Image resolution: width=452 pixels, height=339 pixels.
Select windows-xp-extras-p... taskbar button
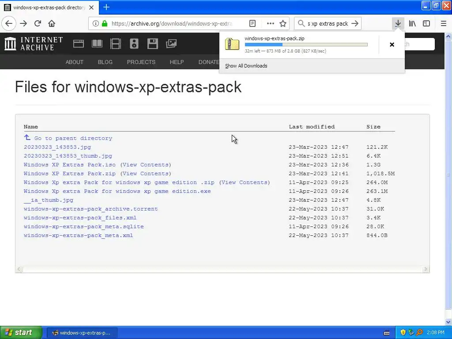[x=82, y=333]
